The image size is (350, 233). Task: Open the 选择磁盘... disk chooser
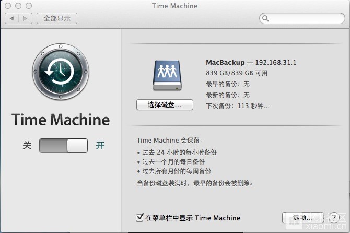(165, 105)
